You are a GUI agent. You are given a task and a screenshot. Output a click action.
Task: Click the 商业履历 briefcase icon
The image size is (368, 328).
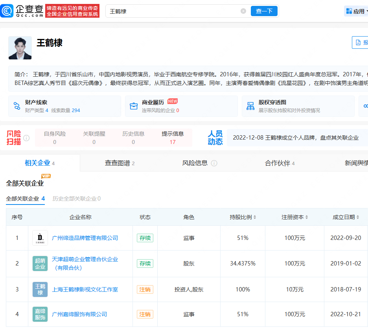(x=134, y=106)
